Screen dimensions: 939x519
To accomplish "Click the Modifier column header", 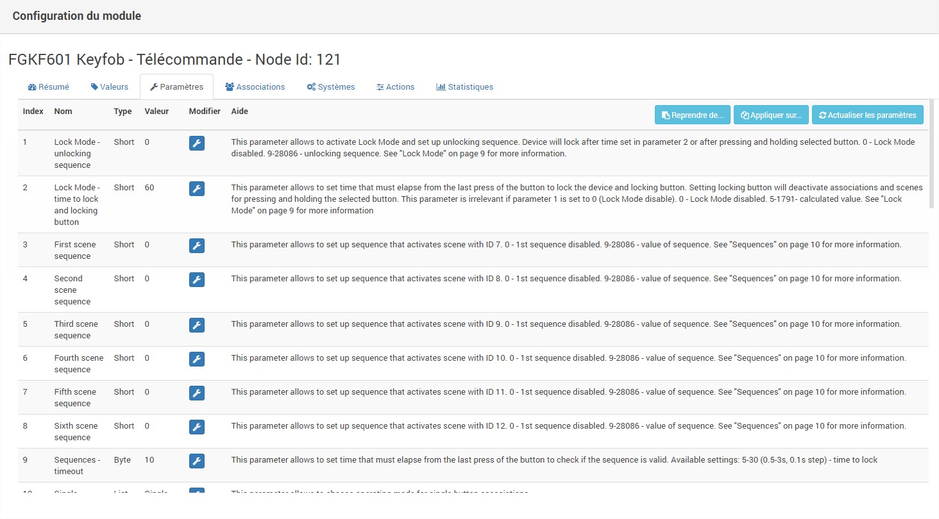I will 205,111.
